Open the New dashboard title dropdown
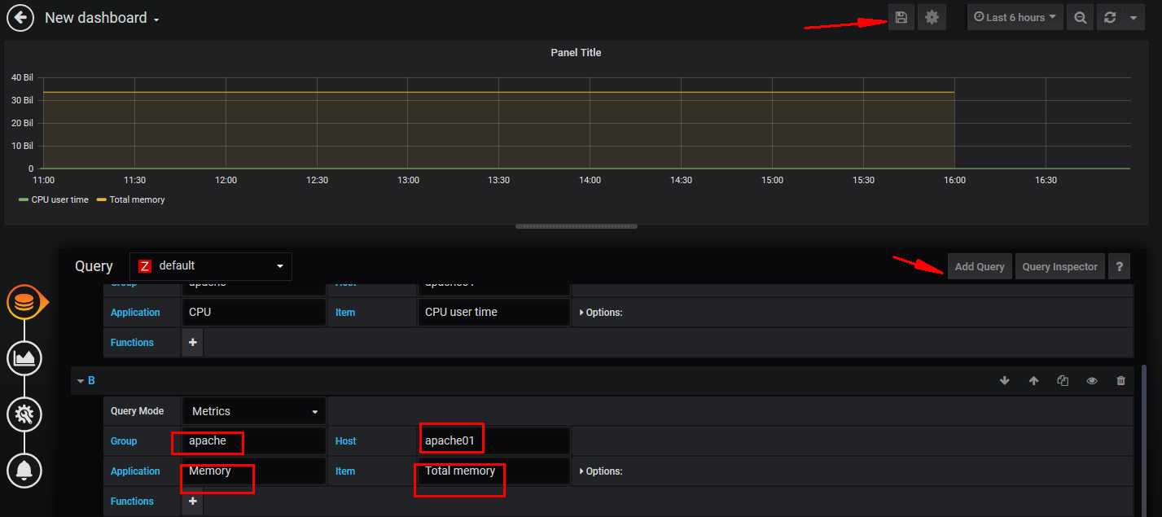Viewport: 1162px width, 517px height. 102,18
